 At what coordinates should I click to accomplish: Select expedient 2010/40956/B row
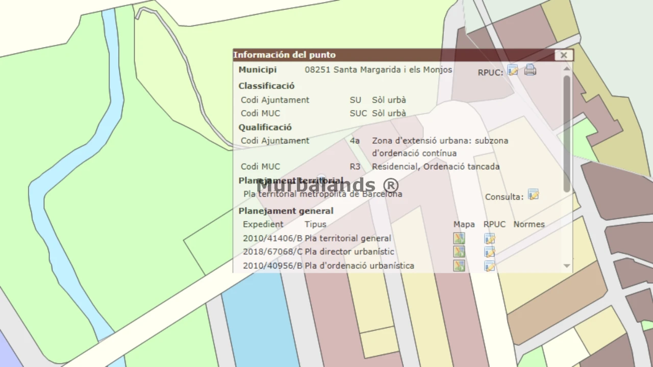(272, 266)
